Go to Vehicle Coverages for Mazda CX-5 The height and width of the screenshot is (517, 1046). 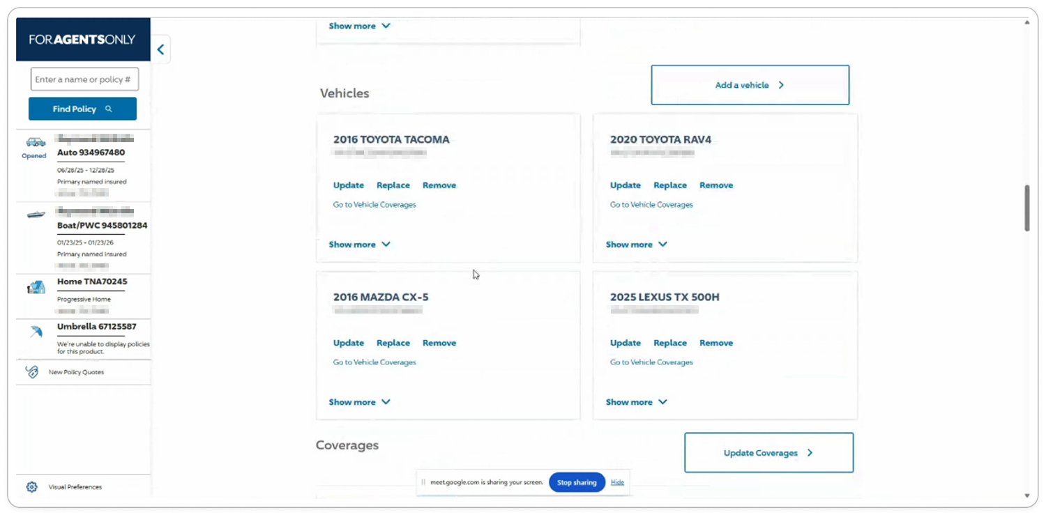pyautogui.click(x=374, y=362)
